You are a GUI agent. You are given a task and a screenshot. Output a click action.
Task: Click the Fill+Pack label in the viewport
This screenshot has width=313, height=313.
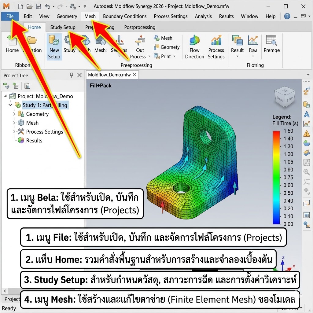click(101, 86)
